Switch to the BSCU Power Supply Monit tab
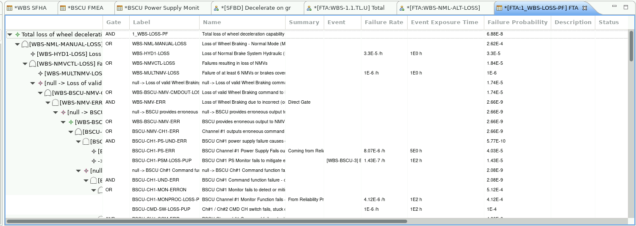 [x=162, y=8]
